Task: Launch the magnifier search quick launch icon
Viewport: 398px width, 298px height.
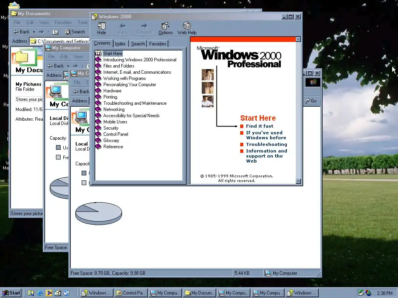Action: point(31,293)
